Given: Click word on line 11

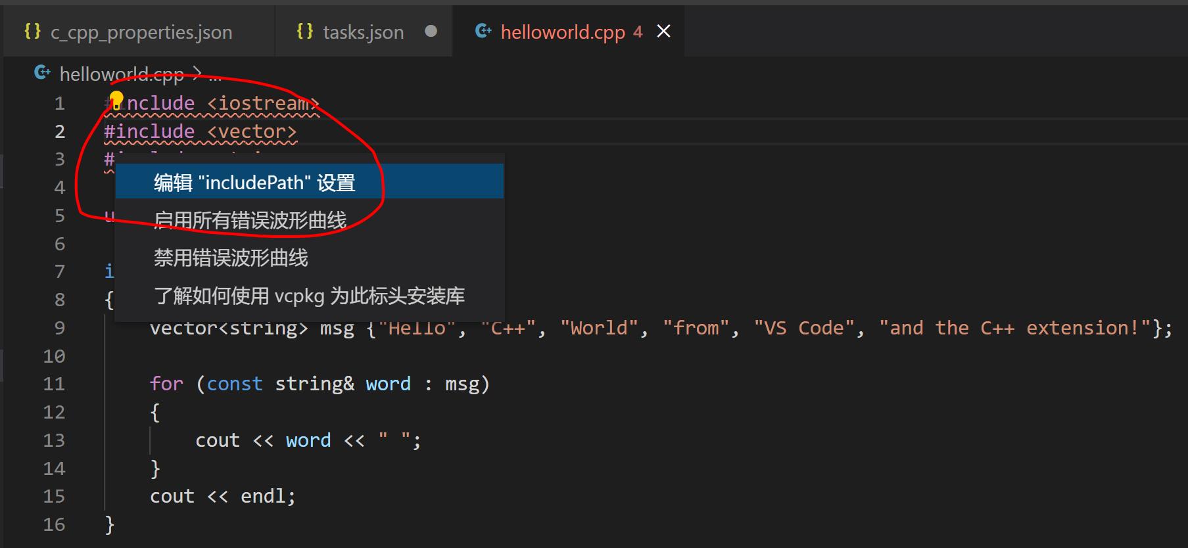Looking at the screenshot, I should [388, 384].
